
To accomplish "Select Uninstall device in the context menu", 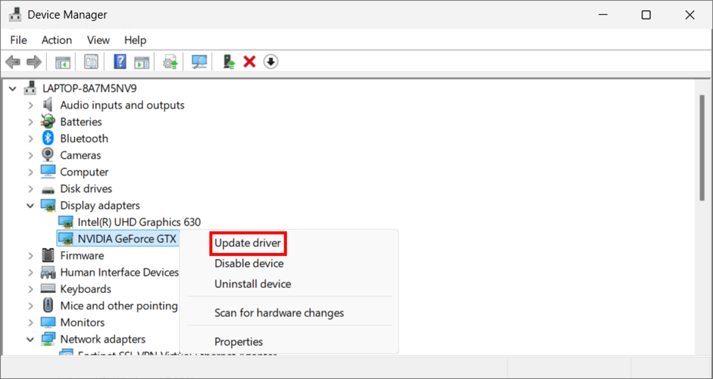I will pyautogui.click(x=253, y=284).
